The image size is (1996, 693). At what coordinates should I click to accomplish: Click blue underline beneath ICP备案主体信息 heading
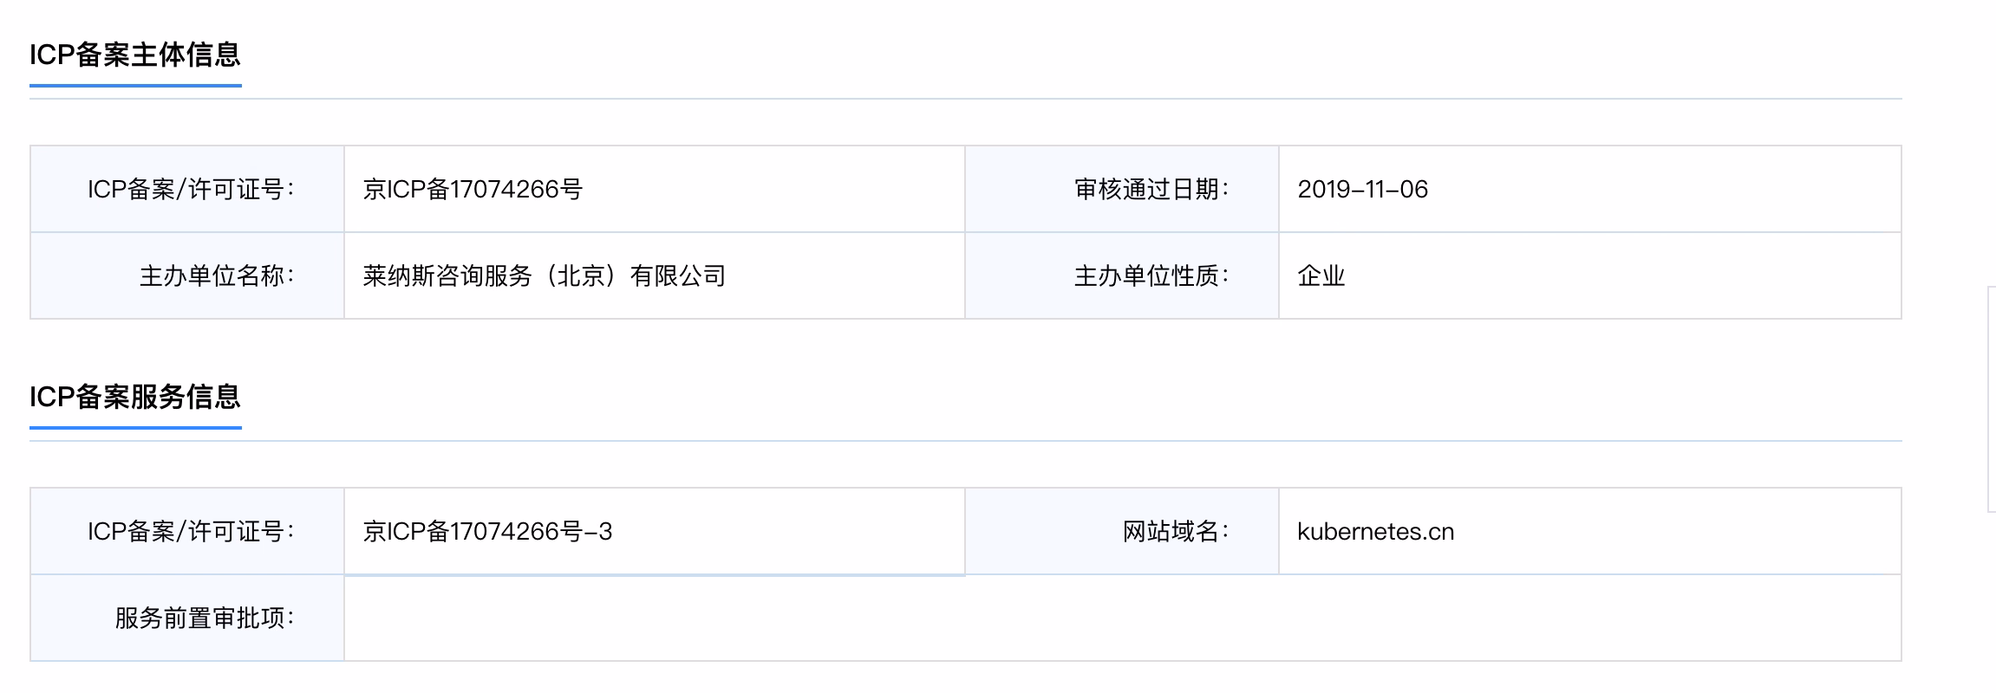(135, 86)
